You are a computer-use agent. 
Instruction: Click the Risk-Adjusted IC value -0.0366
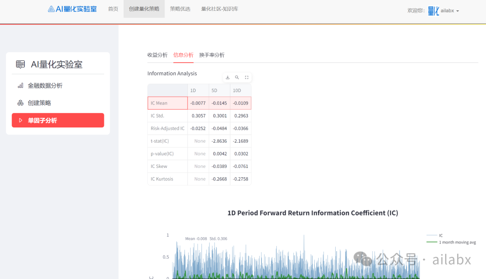point(241,129)
